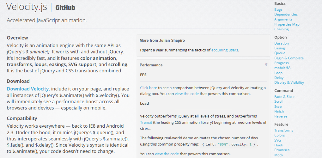Click the 'Click here' FPS comparison link
322x158 pixels.
coord(148,88)
